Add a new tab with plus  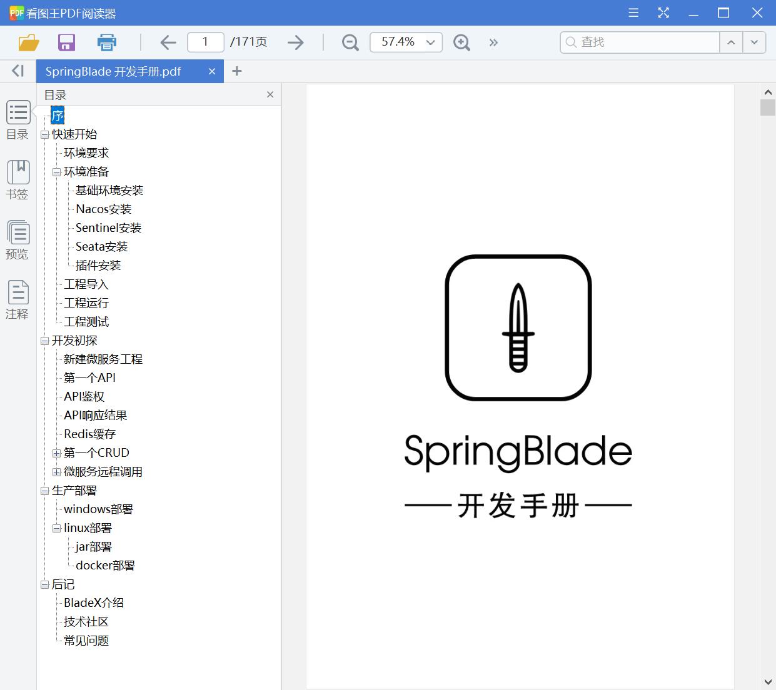pos(236,71)
